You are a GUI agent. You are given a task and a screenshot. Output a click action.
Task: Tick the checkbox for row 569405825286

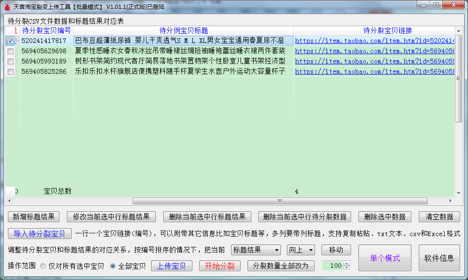point(10,71)
